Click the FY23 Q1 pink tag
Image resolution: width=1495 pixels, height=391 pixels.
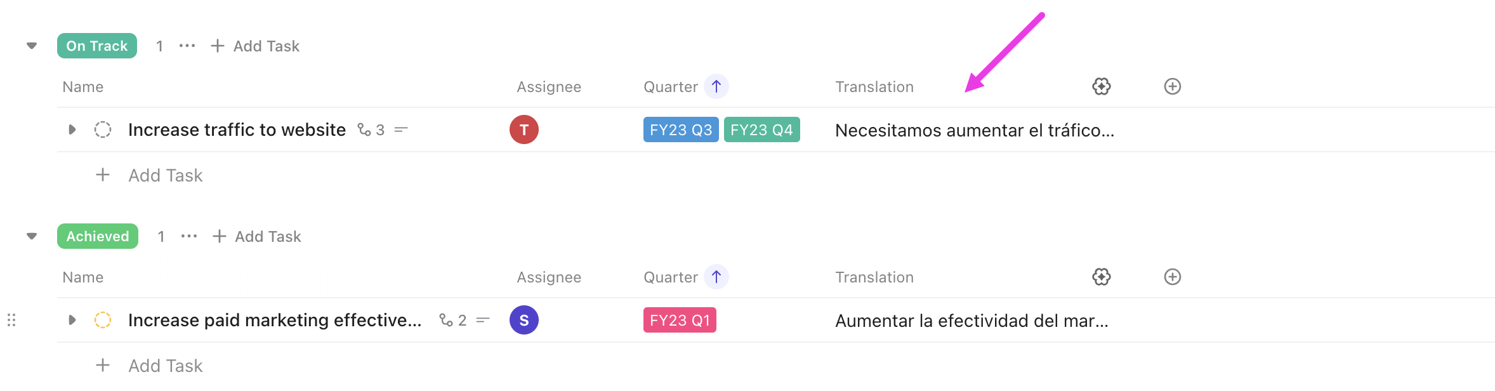[x=679, y=320]
